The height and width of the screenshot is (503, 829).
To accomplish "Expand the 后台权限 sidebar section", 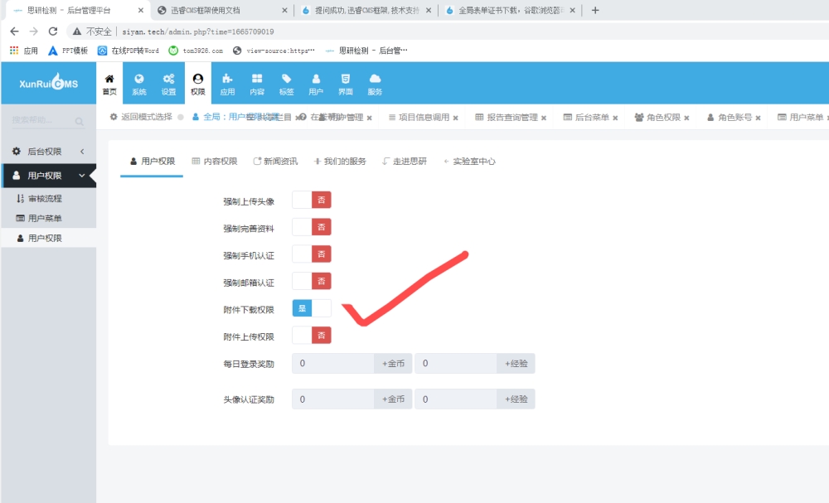I will [49, 152].
